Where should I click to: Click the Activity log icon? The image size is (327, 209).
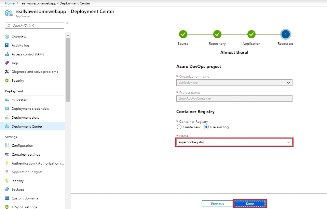[x=7, y=45]
